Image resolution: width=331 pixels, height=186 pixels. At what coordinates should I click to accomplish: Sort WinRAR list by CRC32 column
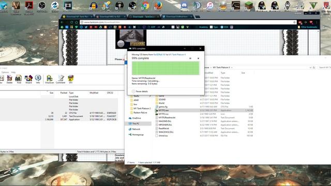click(x=110, y=92)
